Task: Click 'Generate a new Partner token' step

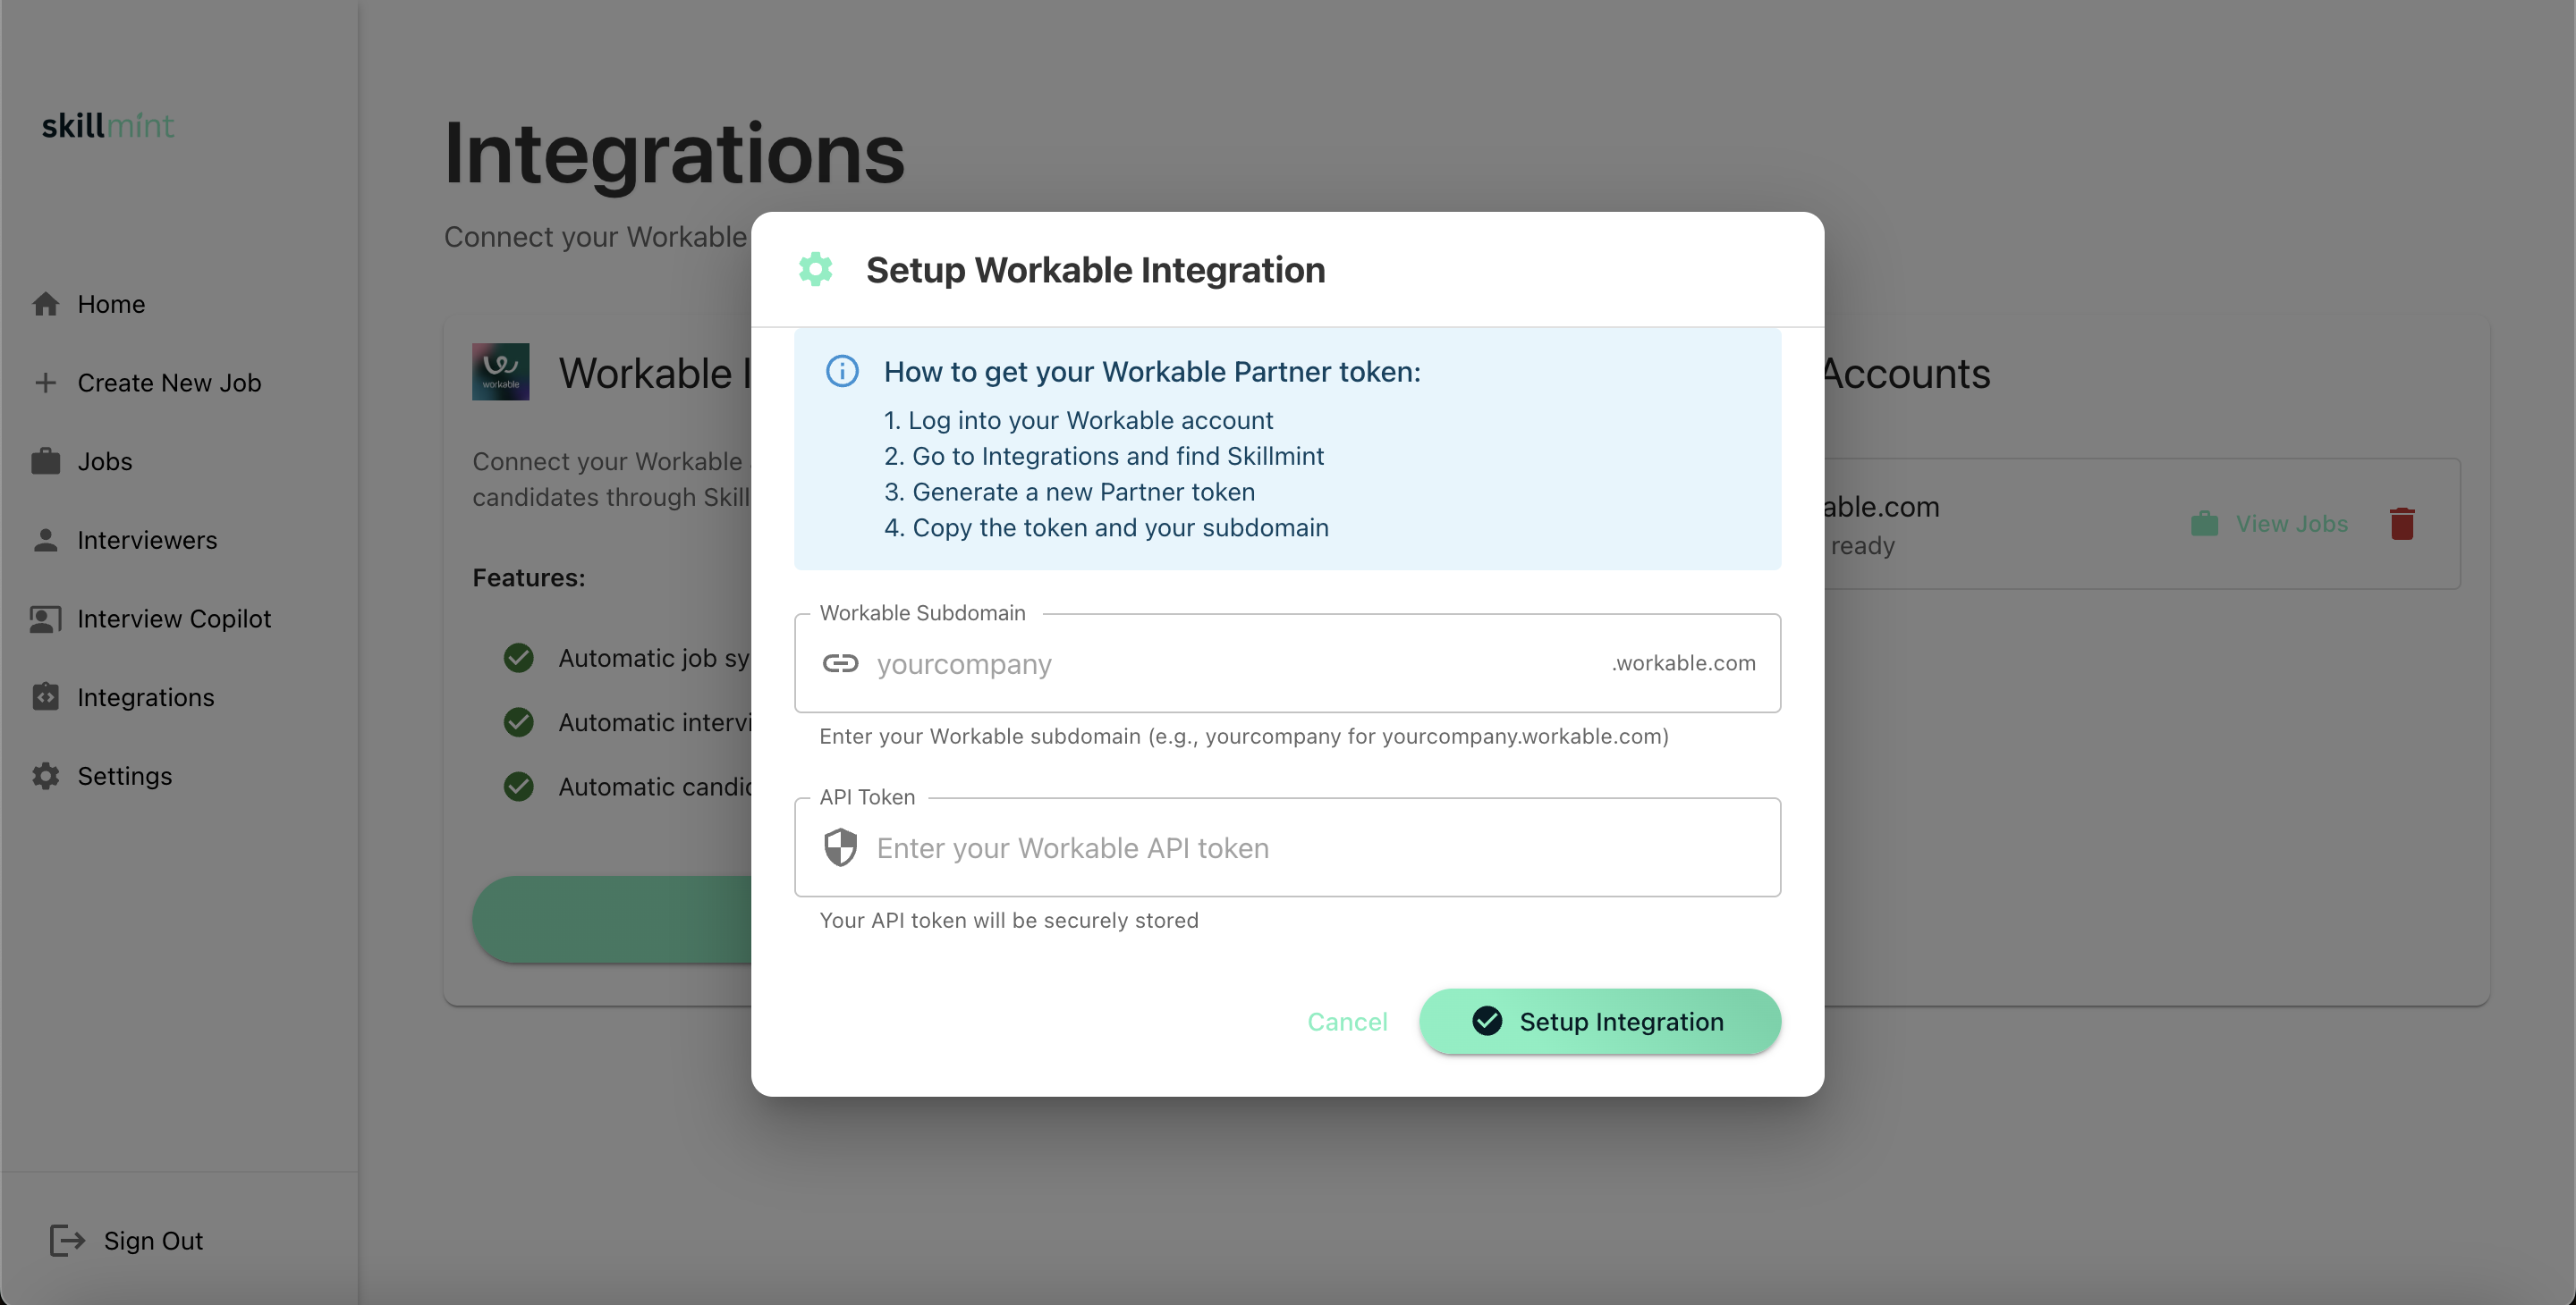Action: click(x=1083, y=492)
